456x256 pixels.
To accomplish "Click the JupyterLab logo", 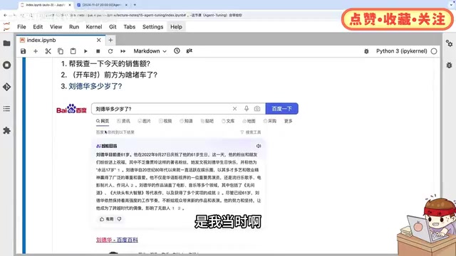I will (x=6, y=27).
